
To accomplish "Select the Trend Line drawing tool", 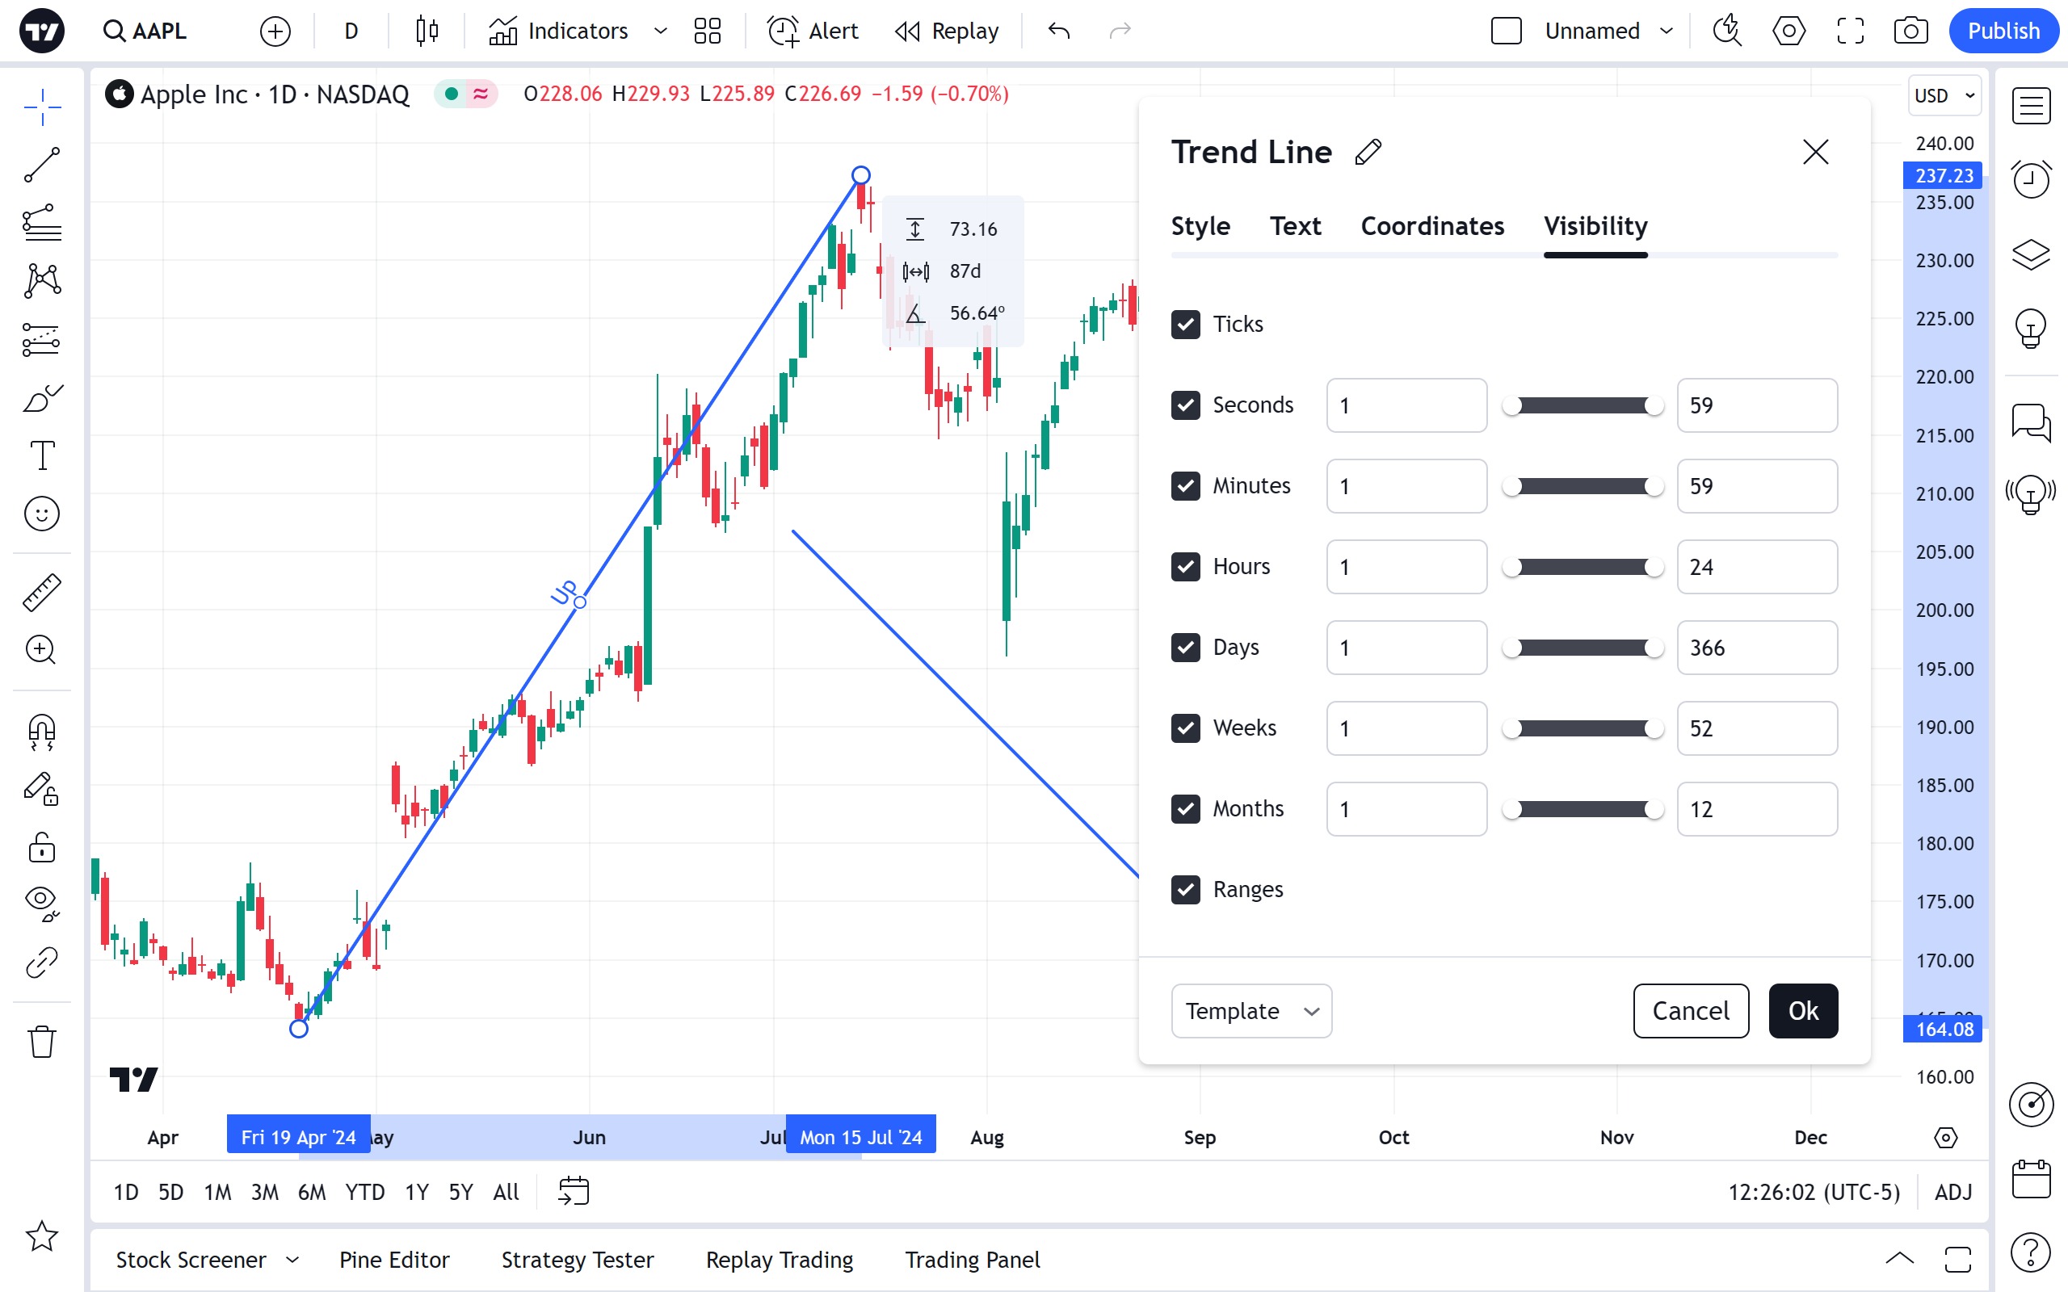I will [42, 164].
